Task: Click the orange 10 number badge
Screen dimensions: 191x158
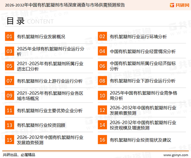Action: [102, 96]
